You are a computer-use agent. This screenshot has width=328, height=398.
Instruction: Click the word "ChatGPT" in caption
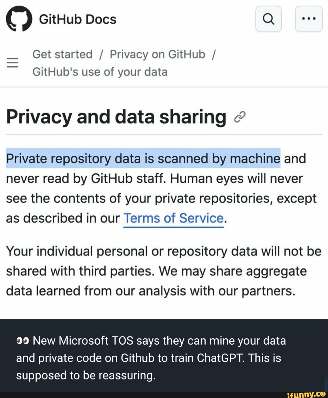point(220,358)
